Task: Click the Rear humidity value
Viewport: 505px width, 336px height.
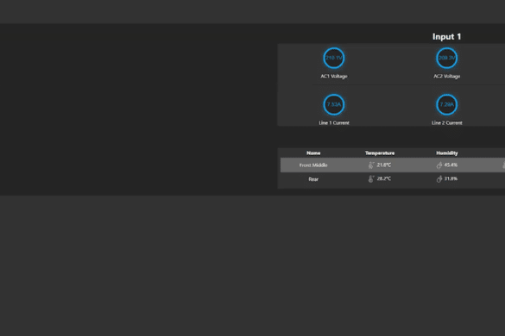Action: [451, 179]
